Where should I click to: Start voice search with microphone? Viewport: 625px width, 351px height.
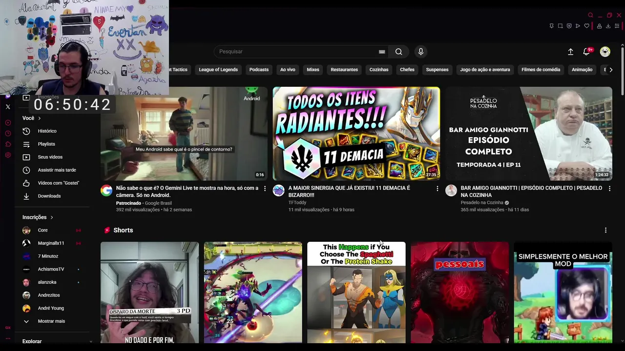point(421,52)
